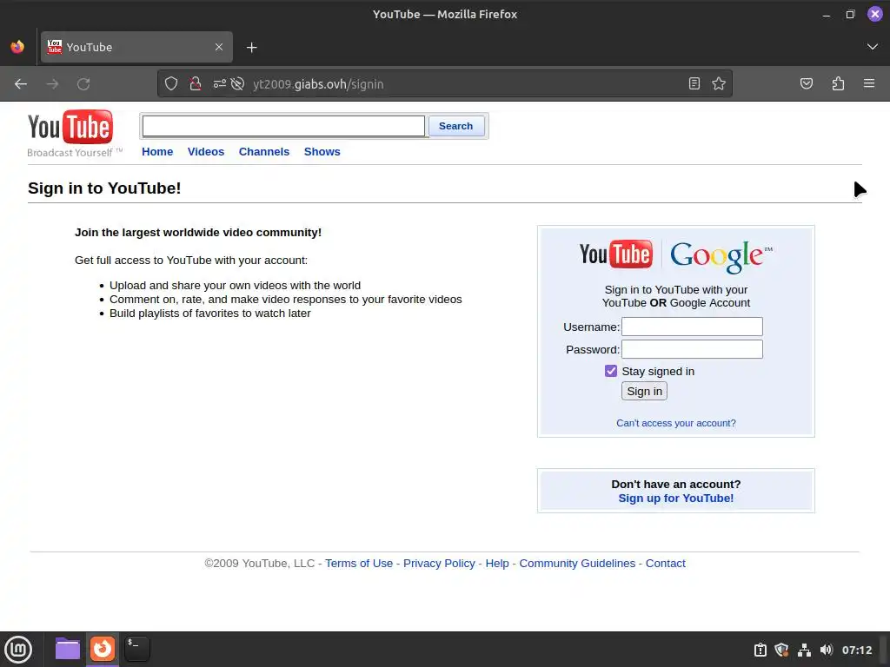Close the YouTube tab

click(219, 47)
